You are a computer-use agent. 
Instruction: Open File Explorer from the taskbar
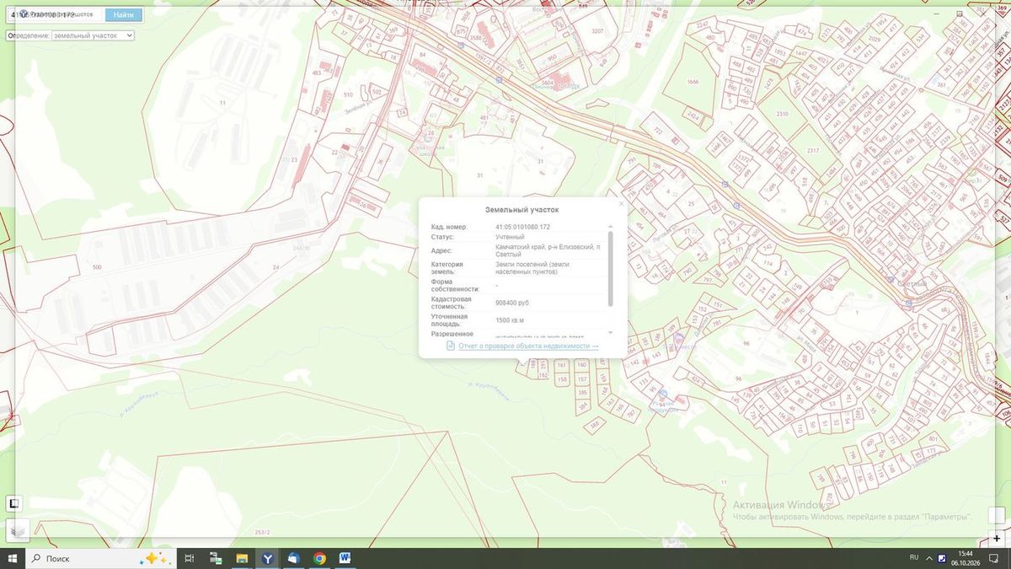pos(242,558)
